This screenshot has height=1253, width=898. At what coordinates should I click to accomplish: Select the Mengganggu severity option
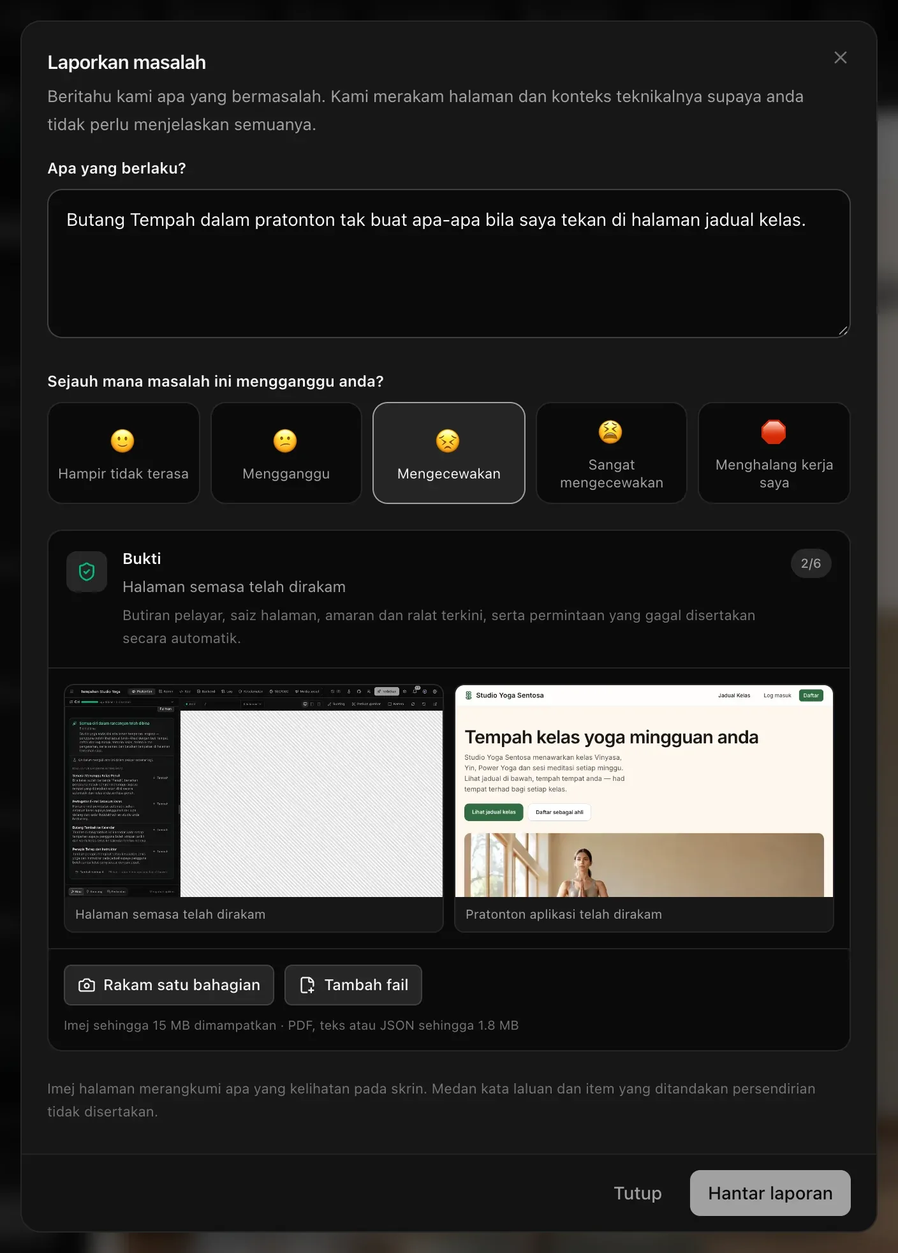pyautogui.click(x=286, y=453)
